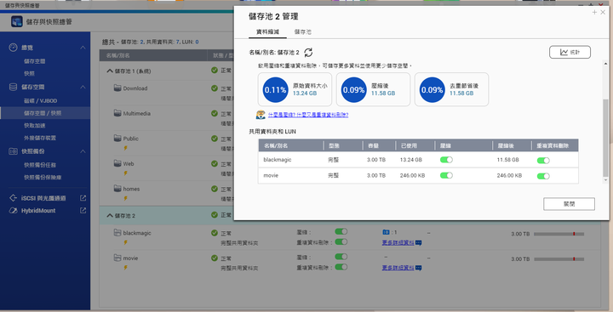
Task: Click the Public folder icon
Action: pyautogui.click(x=117, y=138)
